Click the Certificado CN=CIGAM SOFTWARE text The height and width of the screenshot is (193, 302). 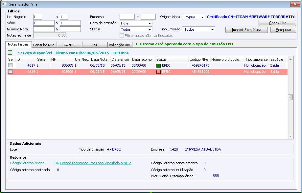coord(251,17)
